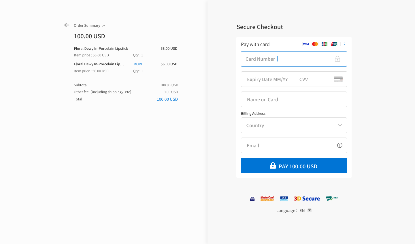Click the lock icon in Card Number field
The image size is (415, 244).
click(337, 59)
